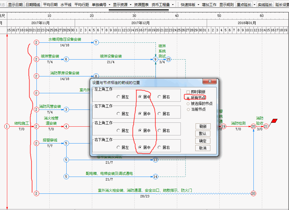Select node 2 left of 水箱间稳压设备安装

pos(36,42)
